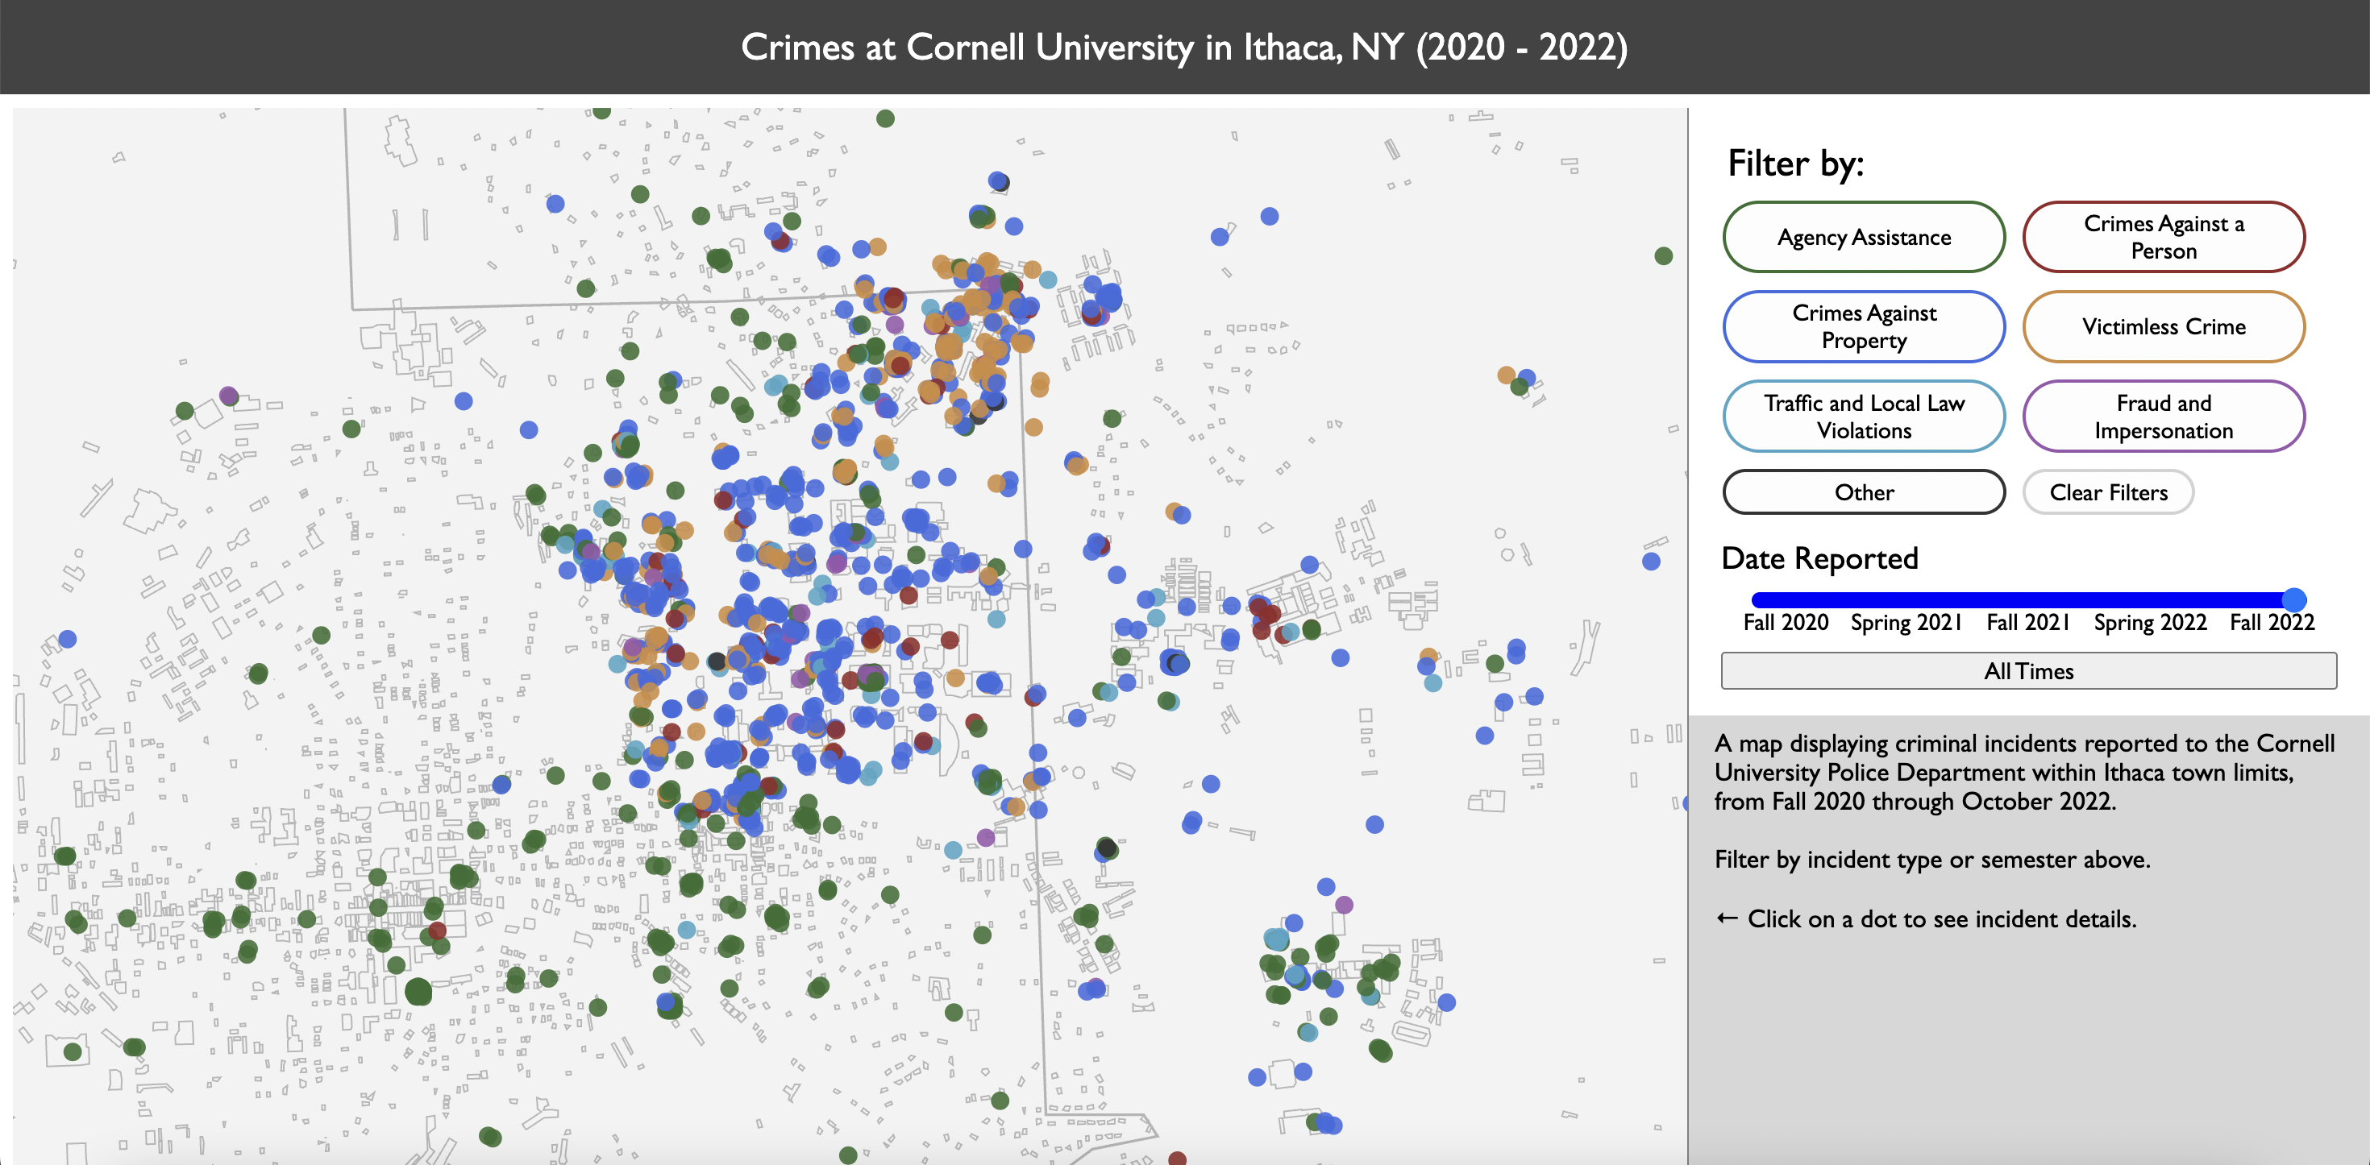Toggle the Other incident type filter
2370x1165 pixels.
tap(1863, 492)
